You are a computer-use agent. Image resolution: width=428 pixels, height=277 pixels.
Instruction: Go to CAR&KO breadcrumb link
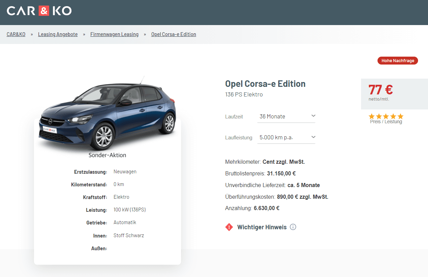coord(16,34)
